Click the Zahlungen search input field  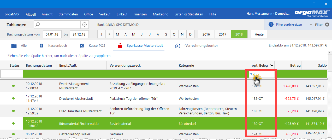pos(61,25)
